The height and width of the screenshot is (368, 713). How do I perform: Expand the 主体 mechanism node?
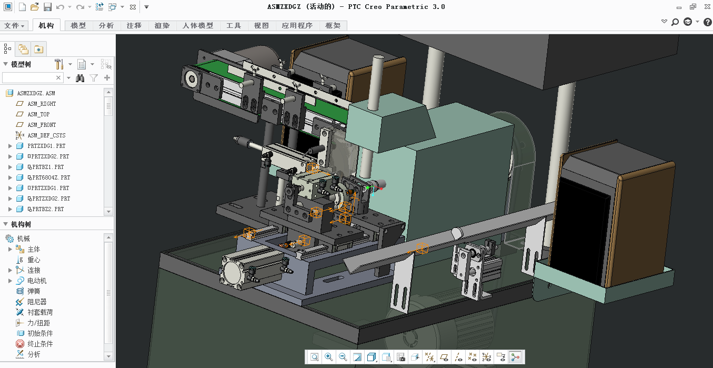[10, 249]
